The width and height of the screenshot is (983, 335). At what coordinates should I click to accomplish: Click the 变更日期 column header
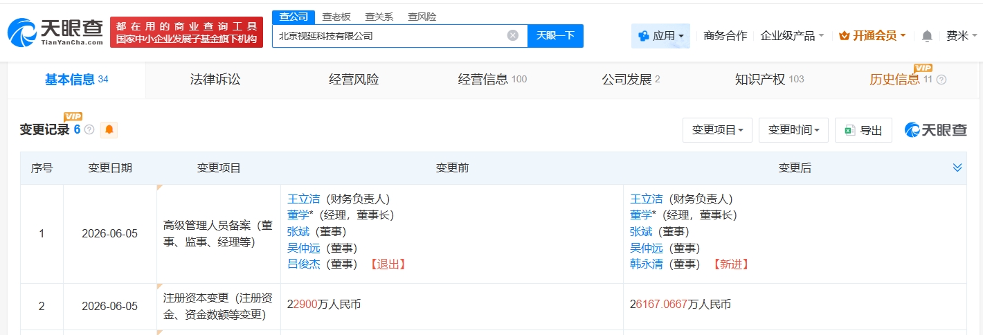tap(109, 168)
